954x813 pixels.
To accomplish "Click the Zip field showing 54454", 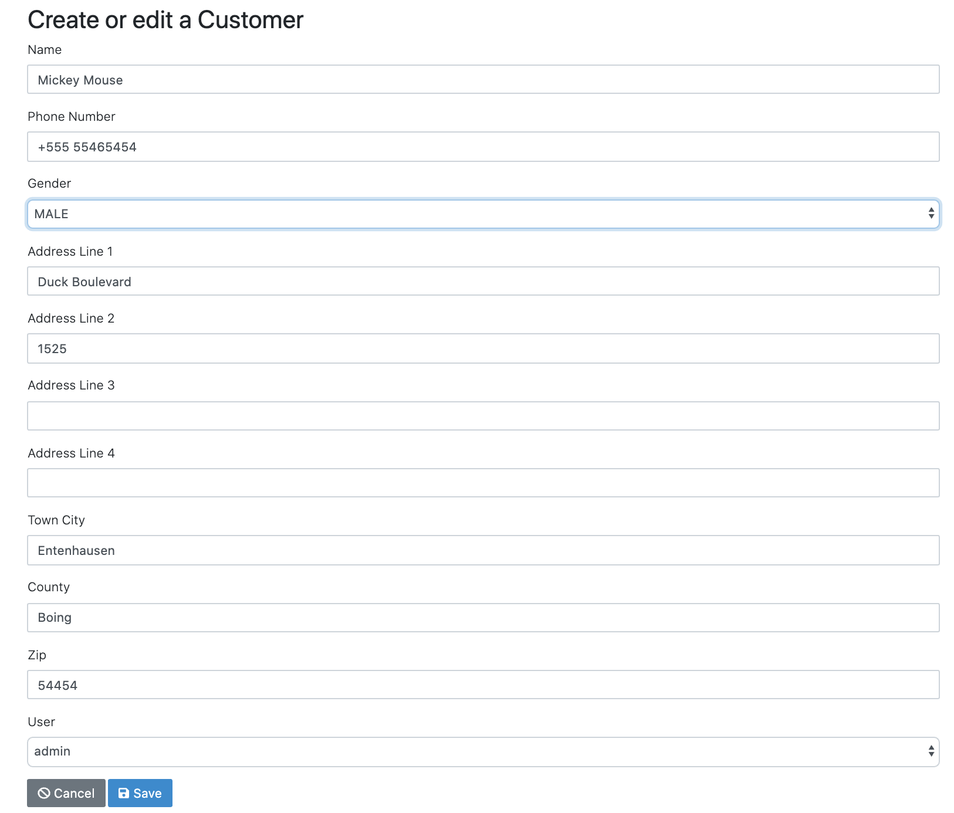I will 482,685.
